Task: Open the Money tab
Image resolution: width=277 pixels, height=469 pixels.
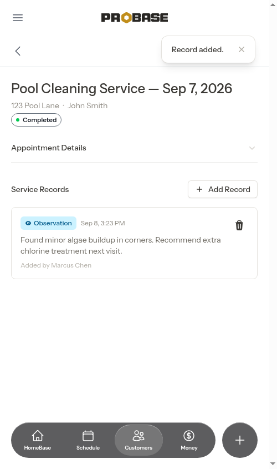Action: coord(189,440)
